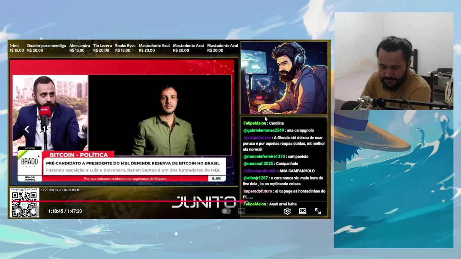Screen dimensions: 461x259
Task: Click the Doador para mendigo R$ 50,00 donation
Action: [x=46, y=48]
